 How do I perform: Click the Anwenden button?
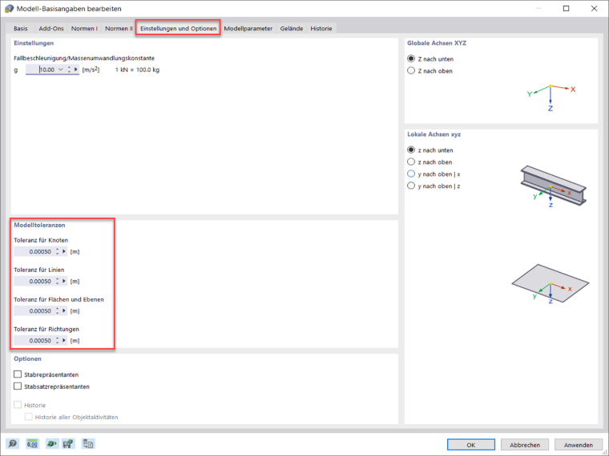tap(579, 445)
